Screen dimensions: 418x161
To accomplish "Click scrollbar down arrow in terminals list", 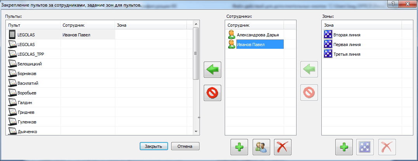I will (196, 132).
